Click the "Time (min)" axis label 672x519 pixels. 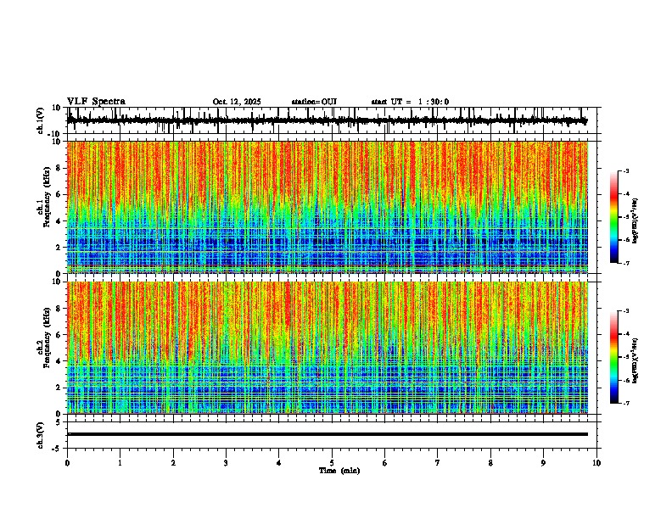pos(339,471)
